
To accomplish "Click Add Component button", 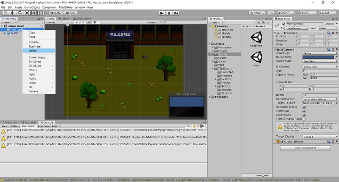I will [x=305, y=148].
